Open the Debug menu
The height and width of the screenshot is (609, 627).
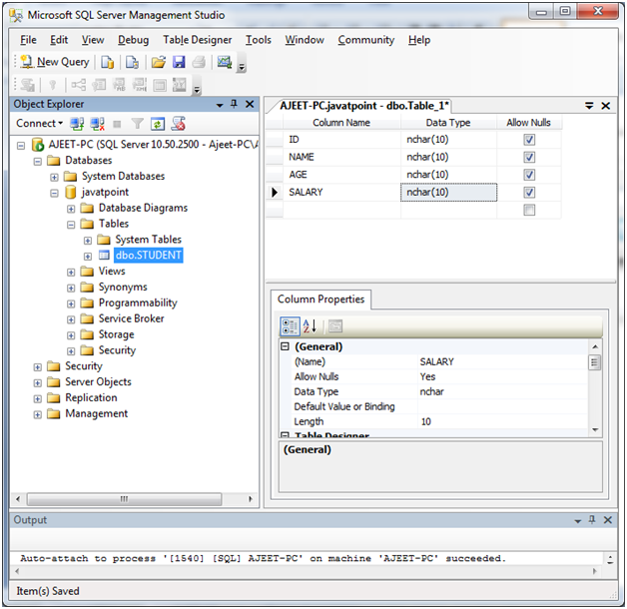pyautogui.click(x=133, y=40)
